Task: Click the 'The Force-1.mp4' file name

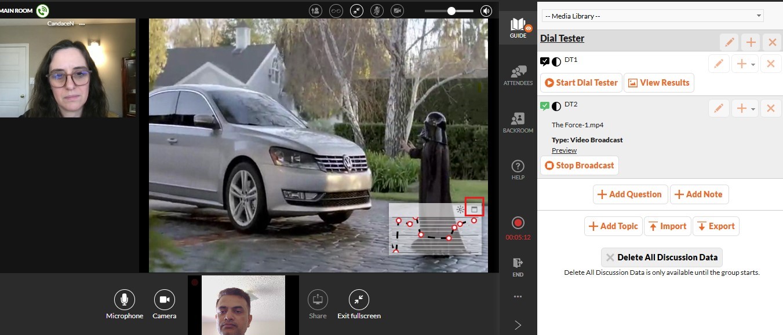Action: click(578, 125)
